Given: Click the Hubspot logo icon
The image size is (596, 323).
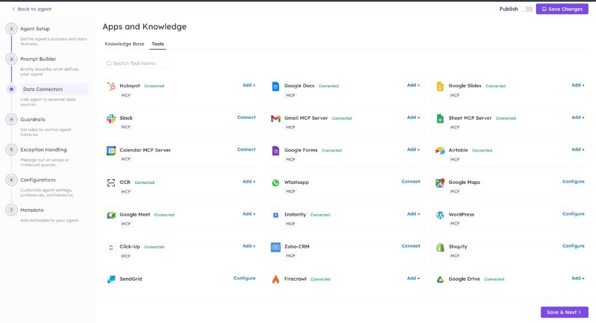Looking at the screenshot, I should pos(111,86).
